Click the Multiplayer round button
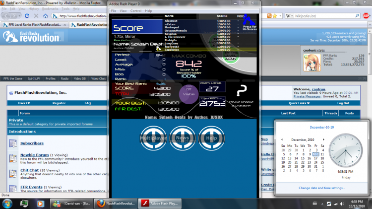 coord(153,138)
